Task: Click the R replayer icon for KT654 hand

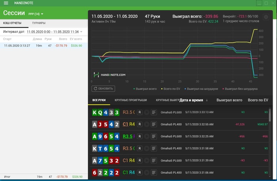Action: pos(140,148)
